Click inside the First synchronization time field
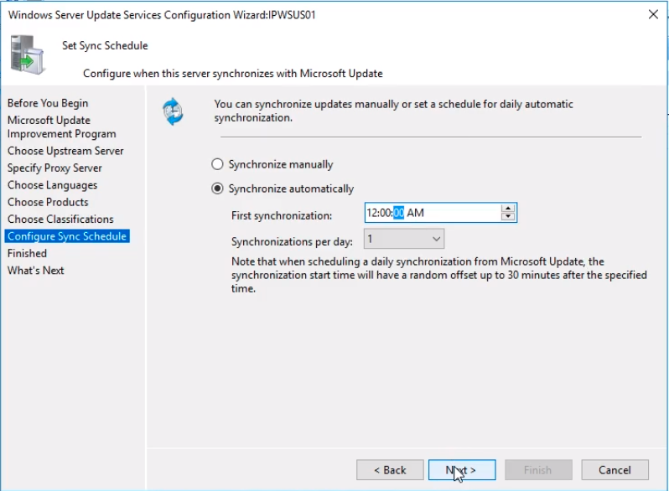 (433, 213)
